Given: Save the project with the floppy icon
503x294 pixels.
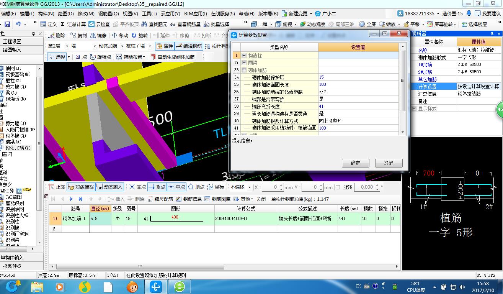Looking at the screenshot, I should [7, 24].
